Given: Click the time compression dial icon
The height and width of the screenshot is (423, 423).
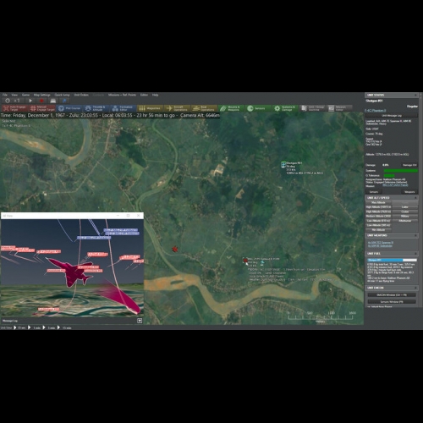Looking at the screenshot, I should point(8,101).
